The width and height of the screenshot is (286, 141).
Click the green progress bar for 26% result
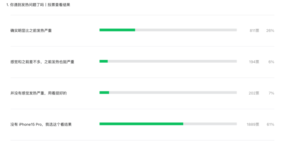[117, 30]
